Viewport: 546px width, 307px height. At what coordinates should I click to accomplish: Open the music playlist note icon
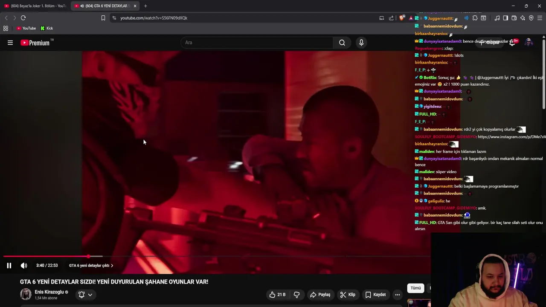[497, 18]
